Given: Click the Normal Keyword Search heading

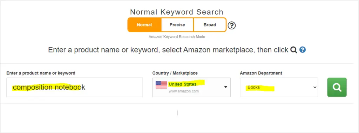Looking at the screenshot, I should (x=177, y=12).
